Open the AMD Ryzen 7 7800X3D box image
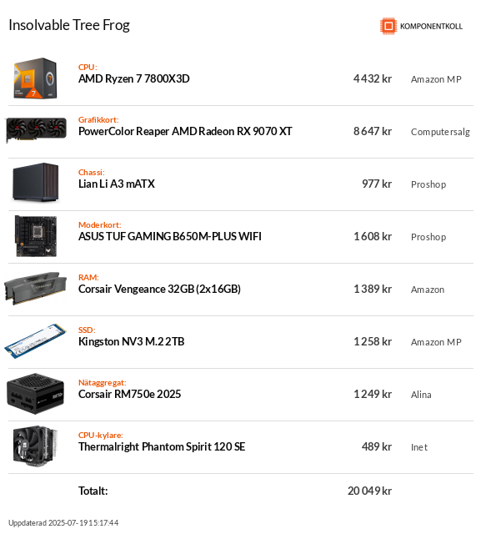This screenshot has height=534, width=481. click(x=35, y=78)
